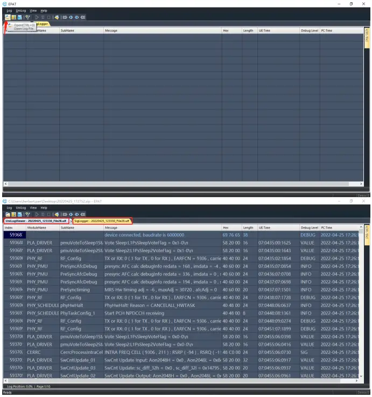This screenshot has width=372, height=397.
Task: Go to next page icon in bottom window
Action: pos(76,214)
